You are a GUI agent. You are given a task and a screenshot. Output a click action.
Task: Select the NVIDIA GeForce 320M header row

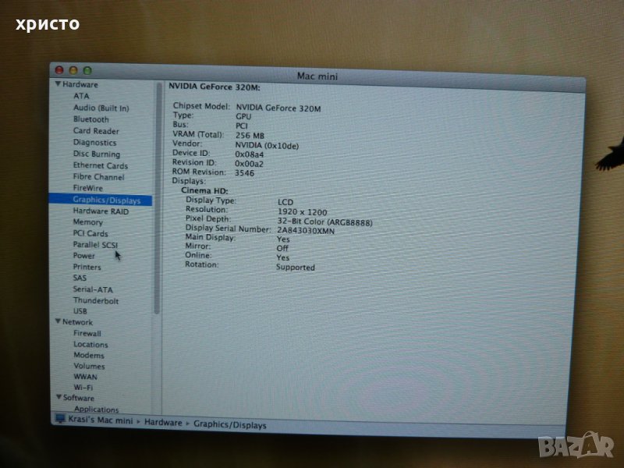pyautogui.click(x=214, y=86)
